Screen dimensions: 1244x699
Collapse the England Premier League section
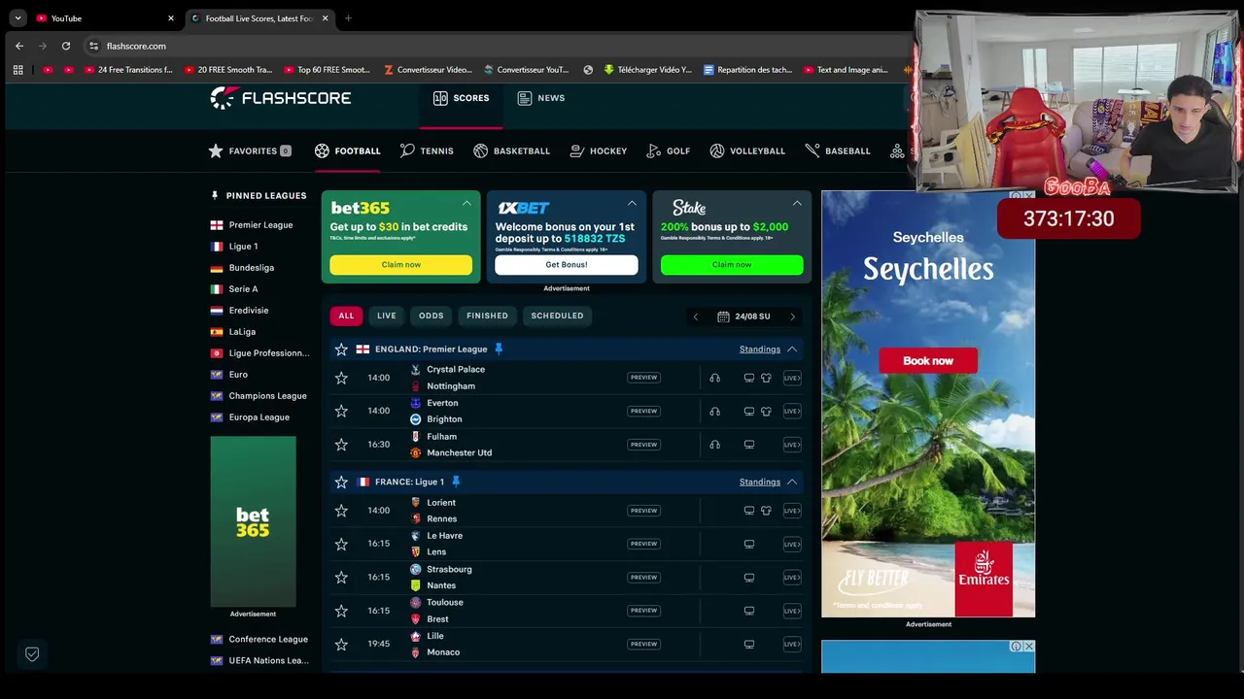[792, 349]
